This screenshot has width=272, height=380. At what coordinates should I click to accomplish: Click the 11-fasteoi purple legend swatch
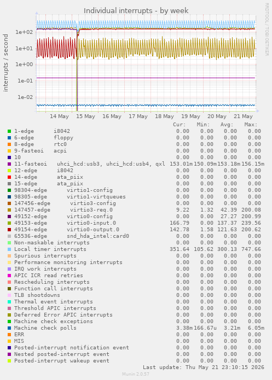(9, 164)
